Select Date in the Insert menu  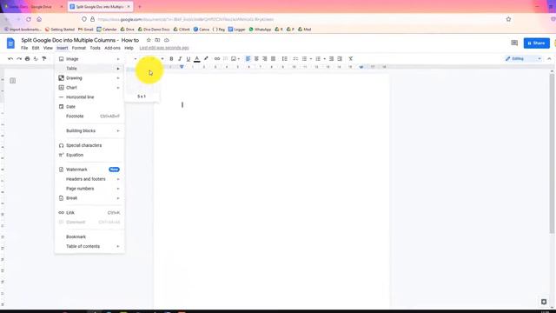(89, 107)
